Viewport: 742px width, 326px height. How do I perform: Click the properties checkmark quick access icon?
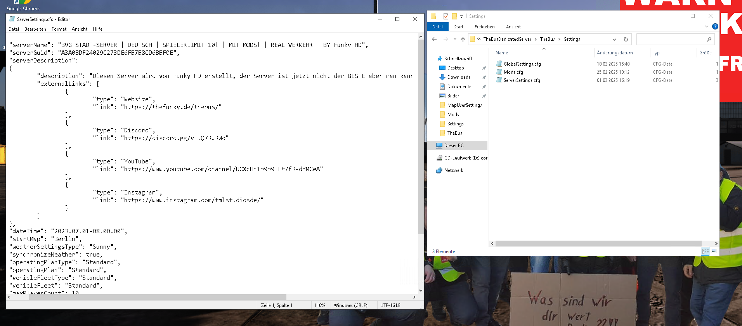tap(446, 16)
